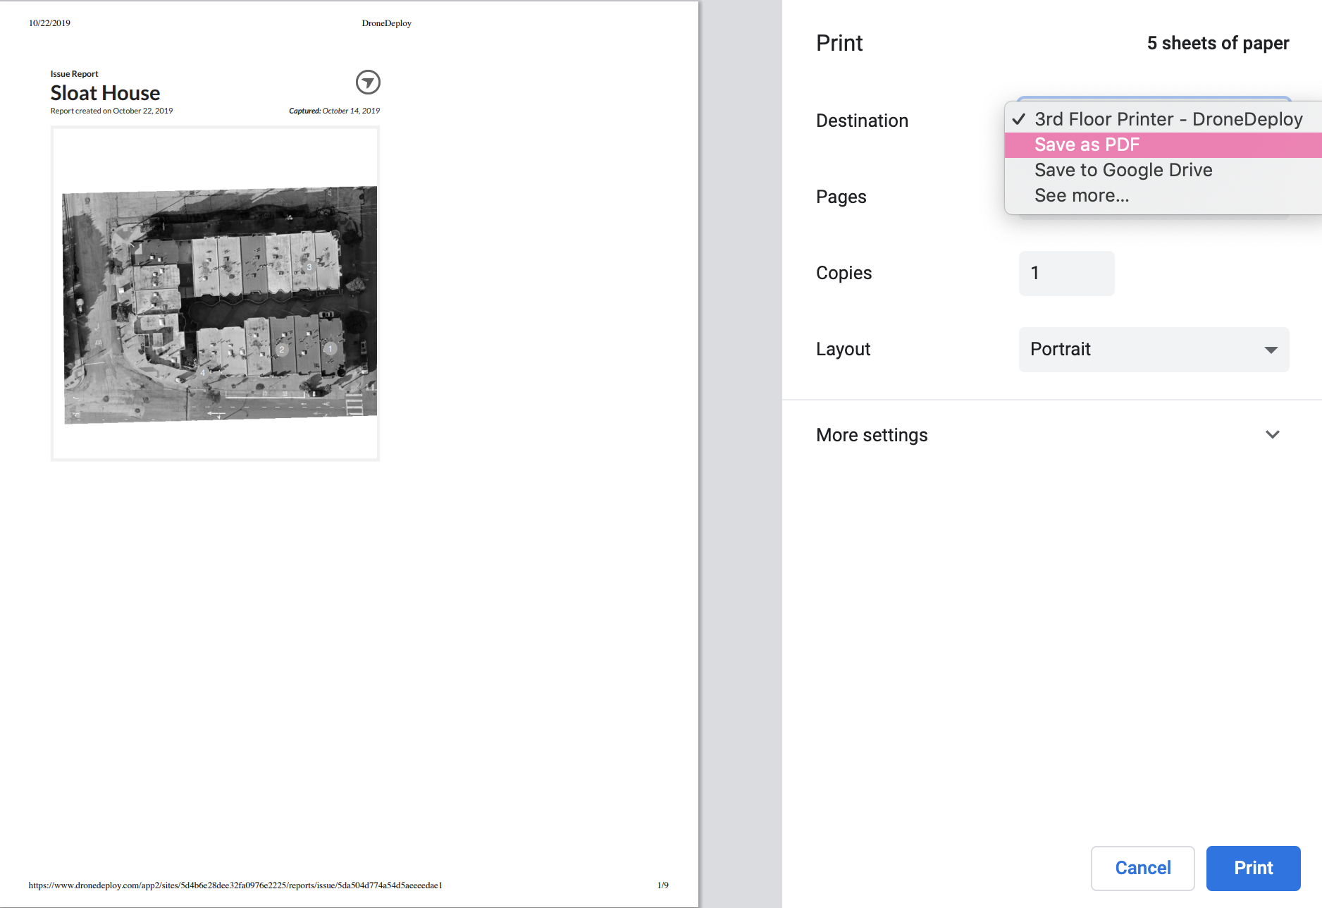Click the blue Print button
Image resolution: width=1322 pixels, height=908 pixels.
click(x=1253, y=868)
